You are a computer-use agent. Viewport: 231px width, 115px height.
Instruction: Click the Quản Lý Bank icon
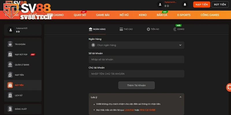pyautogui.click(x=10, y=65)
